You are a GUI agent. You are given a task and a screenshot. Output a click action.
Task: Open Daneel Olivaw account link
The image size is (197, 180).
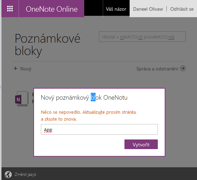tap(148, 9)
